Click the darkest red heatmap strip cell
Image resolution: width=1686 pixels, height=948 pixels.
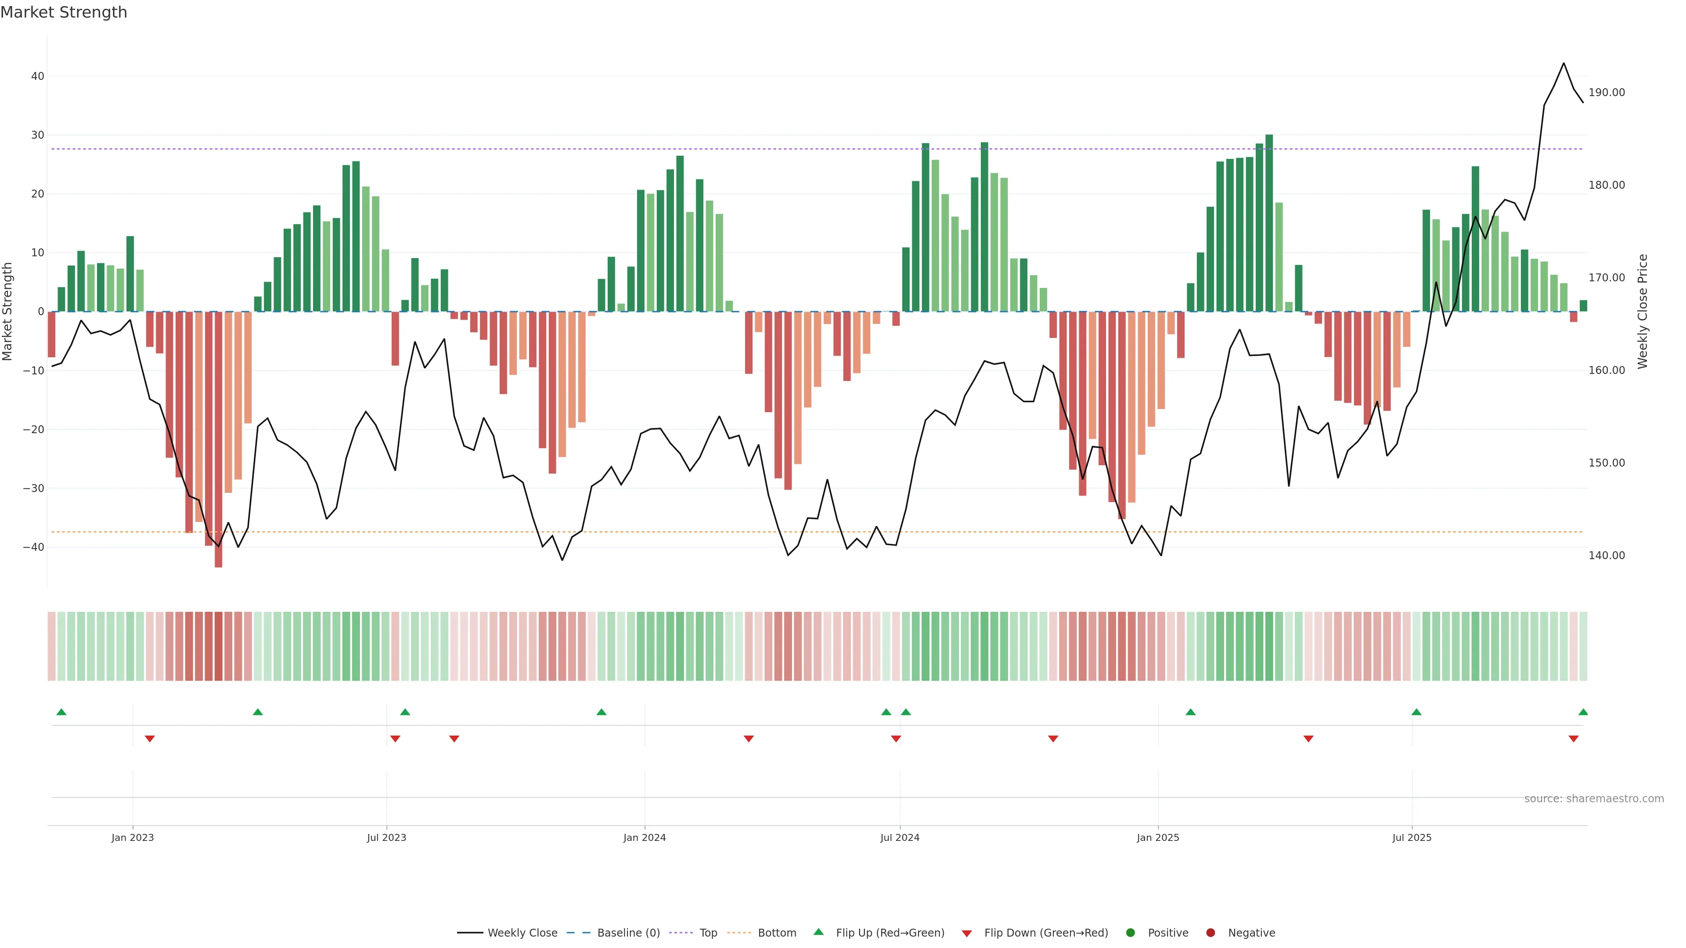click(x=219, y=646)
